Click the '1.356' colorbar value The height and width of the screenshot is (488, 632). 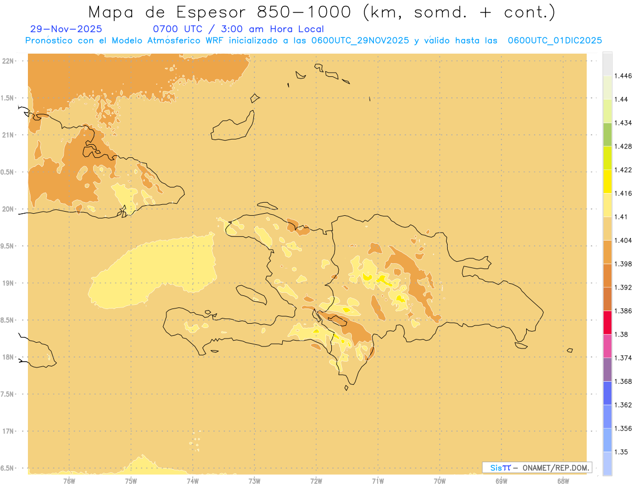(623, 428)
